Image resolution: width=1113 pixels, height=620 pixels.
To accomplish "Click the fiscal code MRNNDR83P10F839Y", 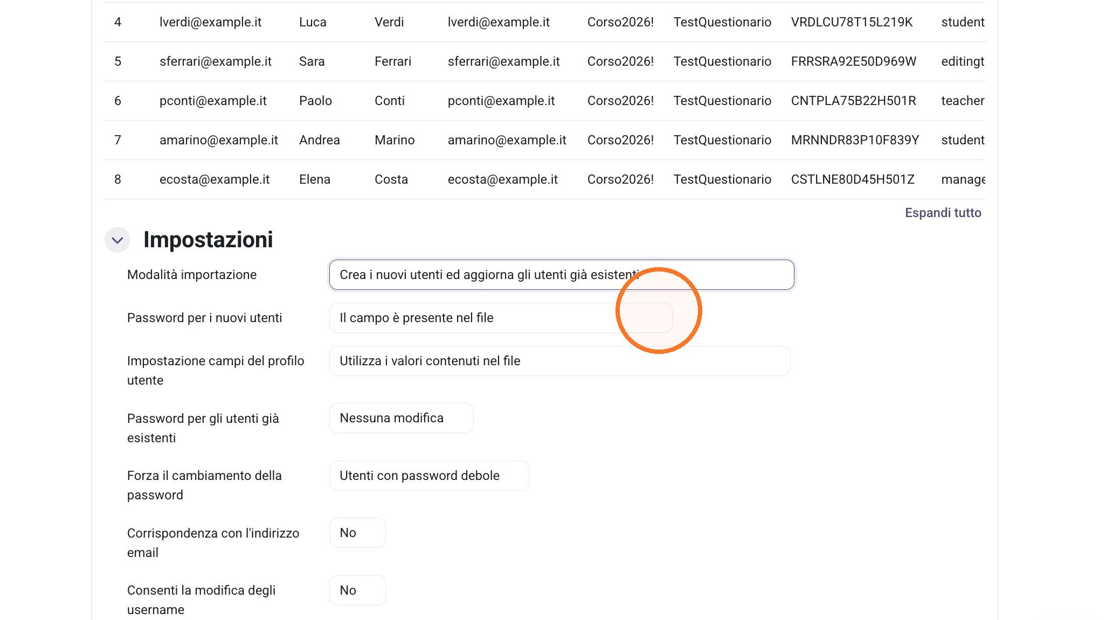I will (855, 140).
